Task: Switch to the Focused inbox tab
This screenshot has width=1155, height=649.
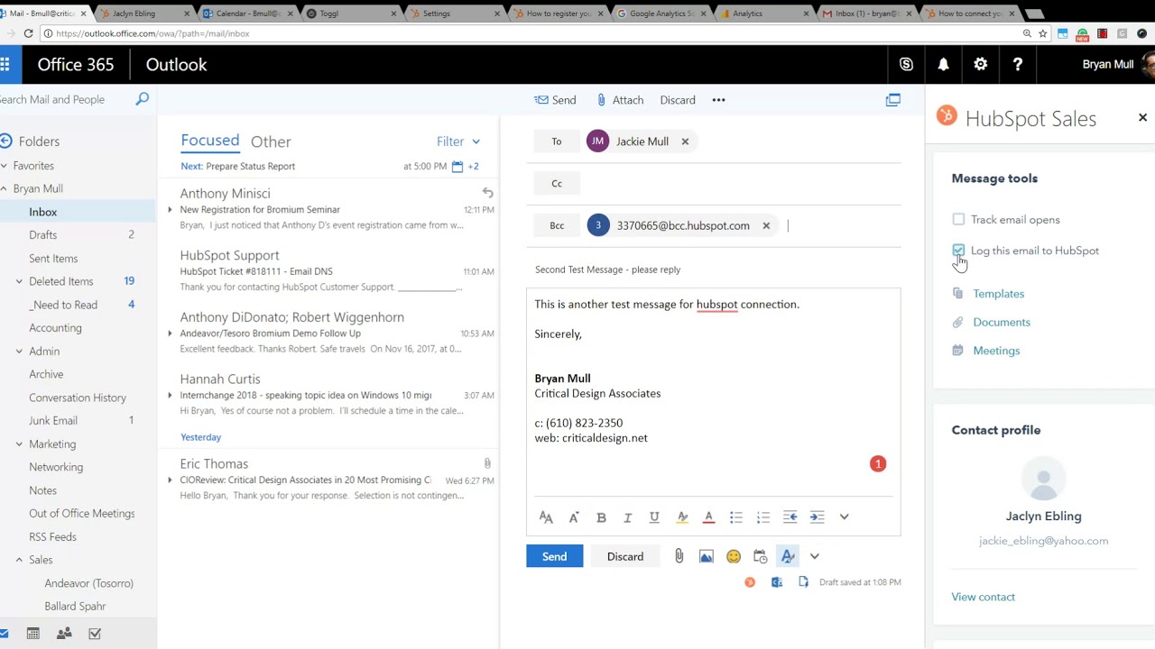Action: [209, 140]
